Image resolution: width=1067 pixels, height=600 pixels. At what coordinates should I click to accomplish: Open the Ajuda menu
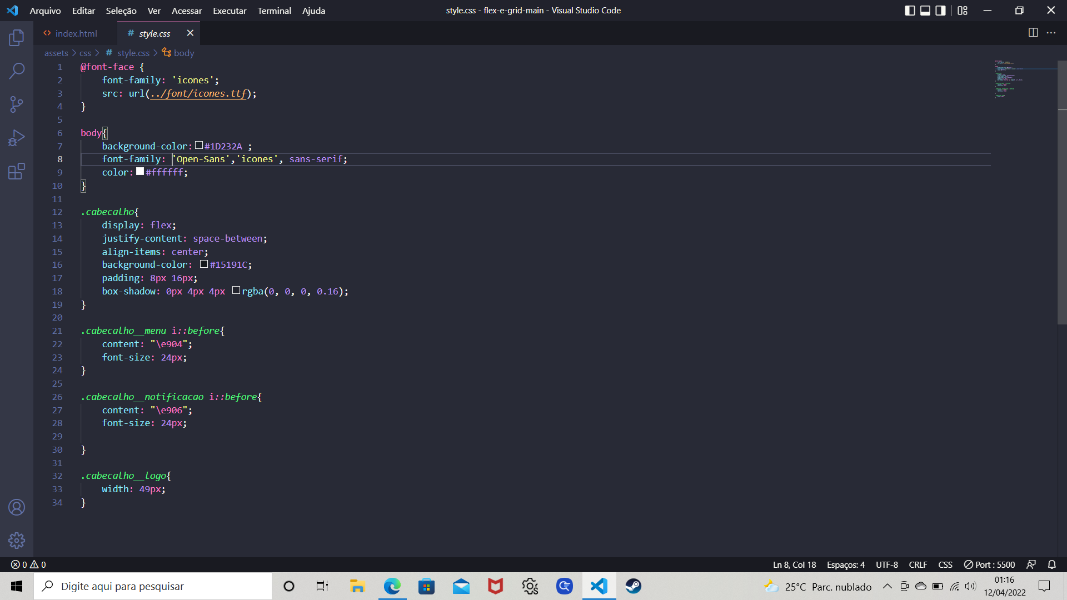(313, 11)
